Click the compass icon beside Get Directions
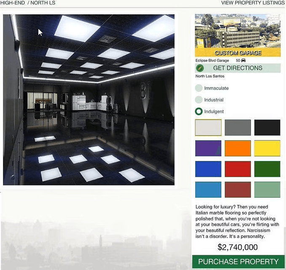 pyautogui.click(x=200, y=68)
